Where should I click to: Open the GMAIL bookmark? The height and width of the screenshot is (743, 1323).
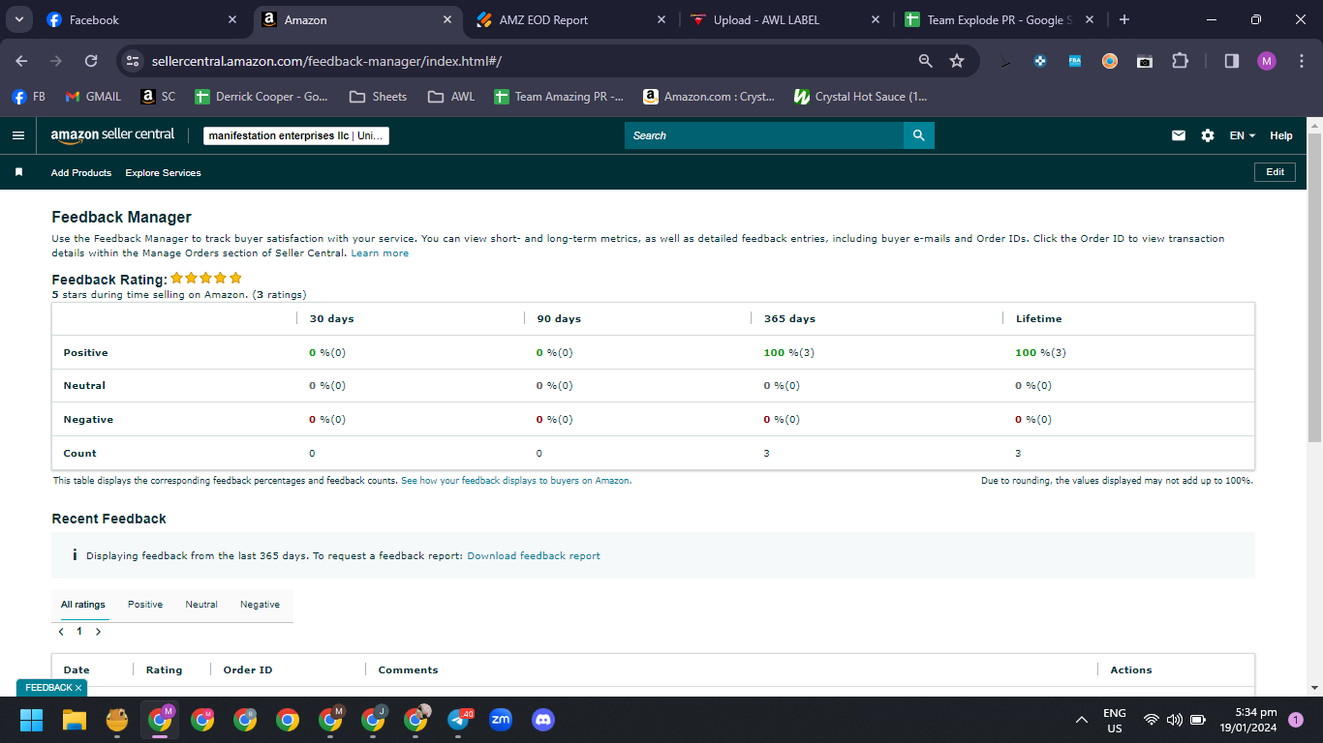click(93, 97)
